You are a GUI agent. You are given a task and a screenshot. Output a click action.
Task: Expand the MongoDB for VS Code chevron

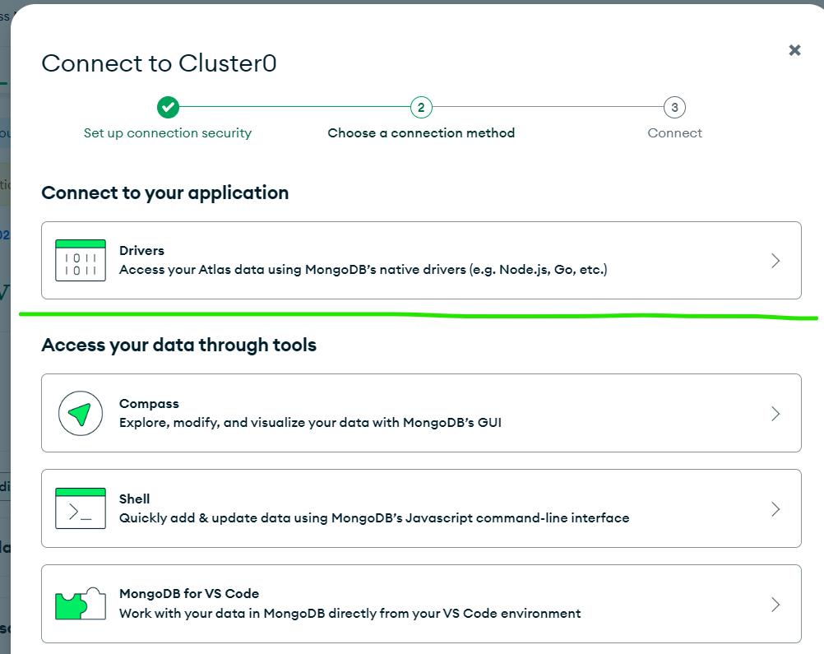[775, 604]
